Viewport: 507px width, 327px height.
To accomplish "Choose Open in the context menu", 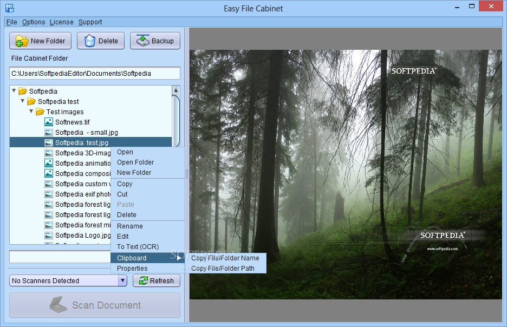I will click(x=147, y=152).
